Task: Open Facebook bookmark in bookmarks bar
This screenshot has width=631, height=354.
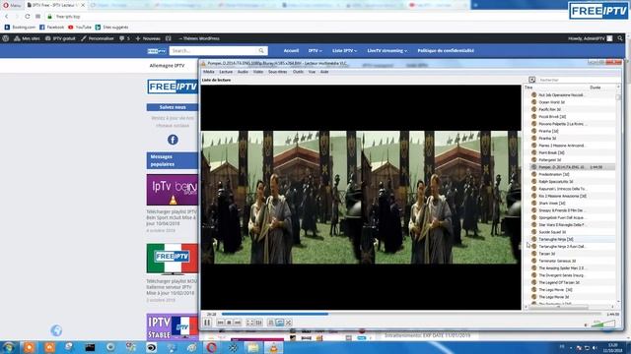Action: tap(52, 28)
